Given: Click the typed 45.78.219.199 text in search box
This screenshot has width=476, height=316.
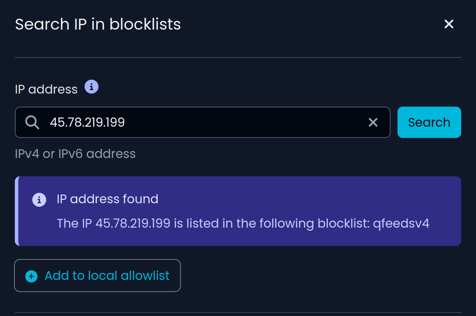Looking at the screenshot, I should click(87, 122).
